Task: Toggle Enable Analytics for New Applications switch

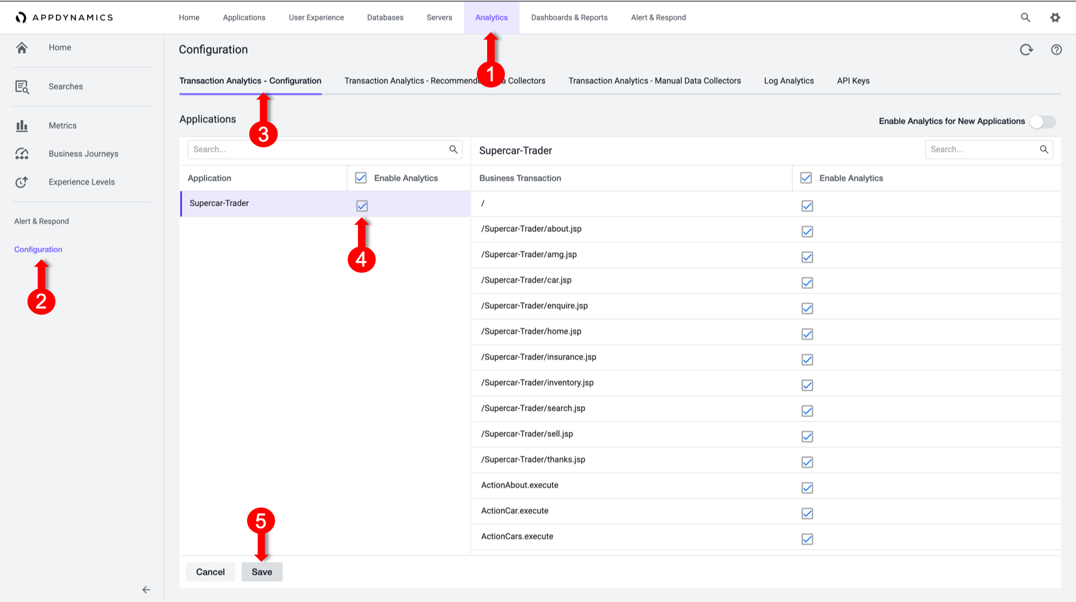Action: (x=1043, y=122)
